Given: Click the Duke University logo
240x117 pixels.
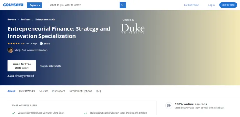Looking at the screenshot, I should tap(133, 29).
